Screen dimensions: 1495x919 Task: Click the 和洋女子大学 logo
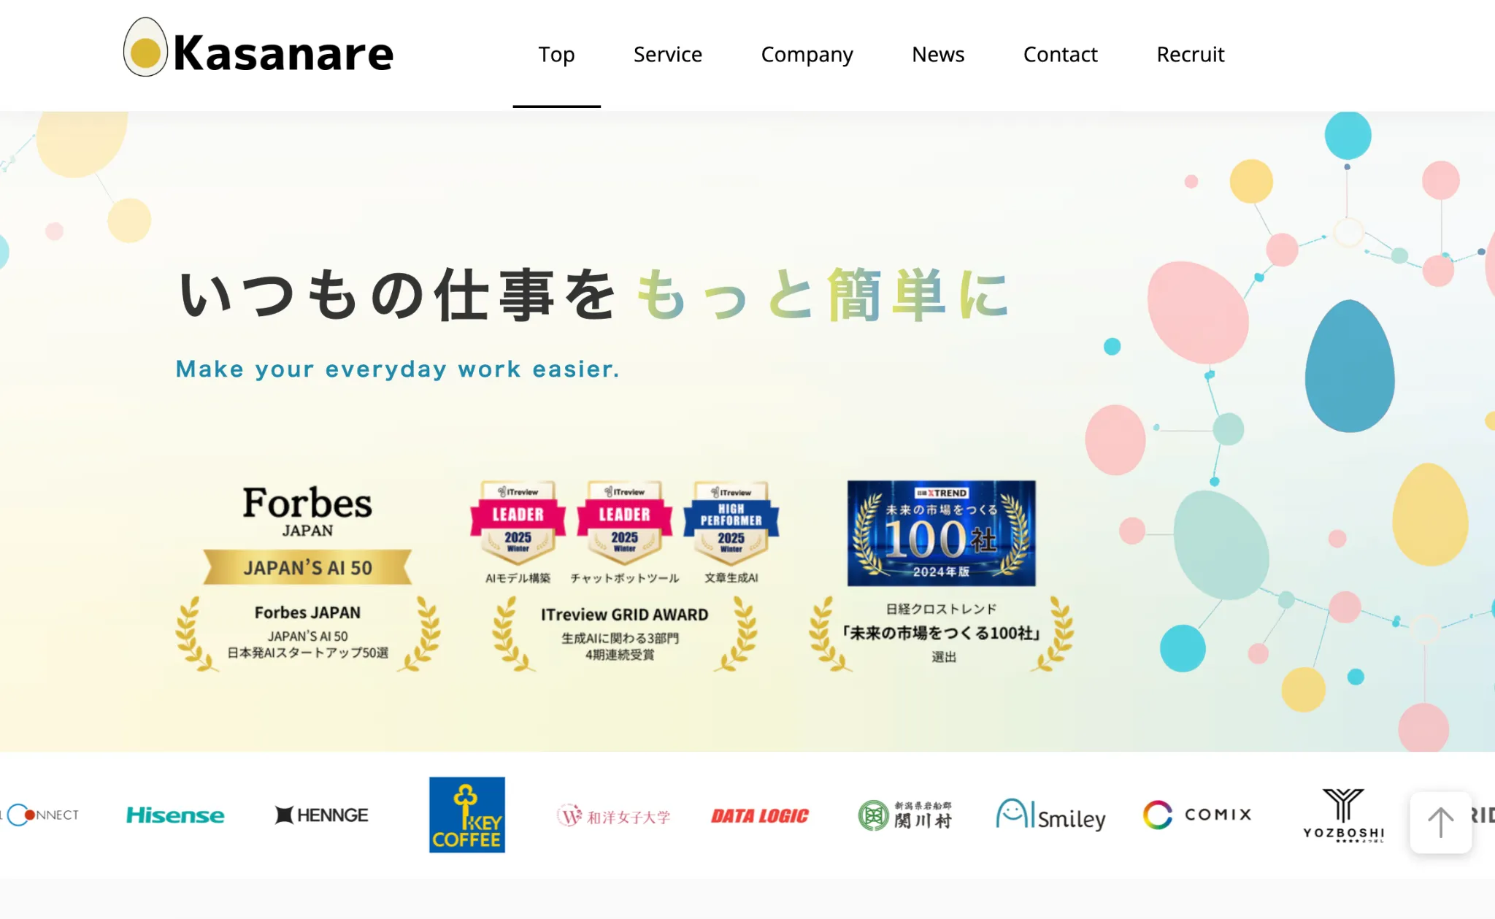pos(613,816)
